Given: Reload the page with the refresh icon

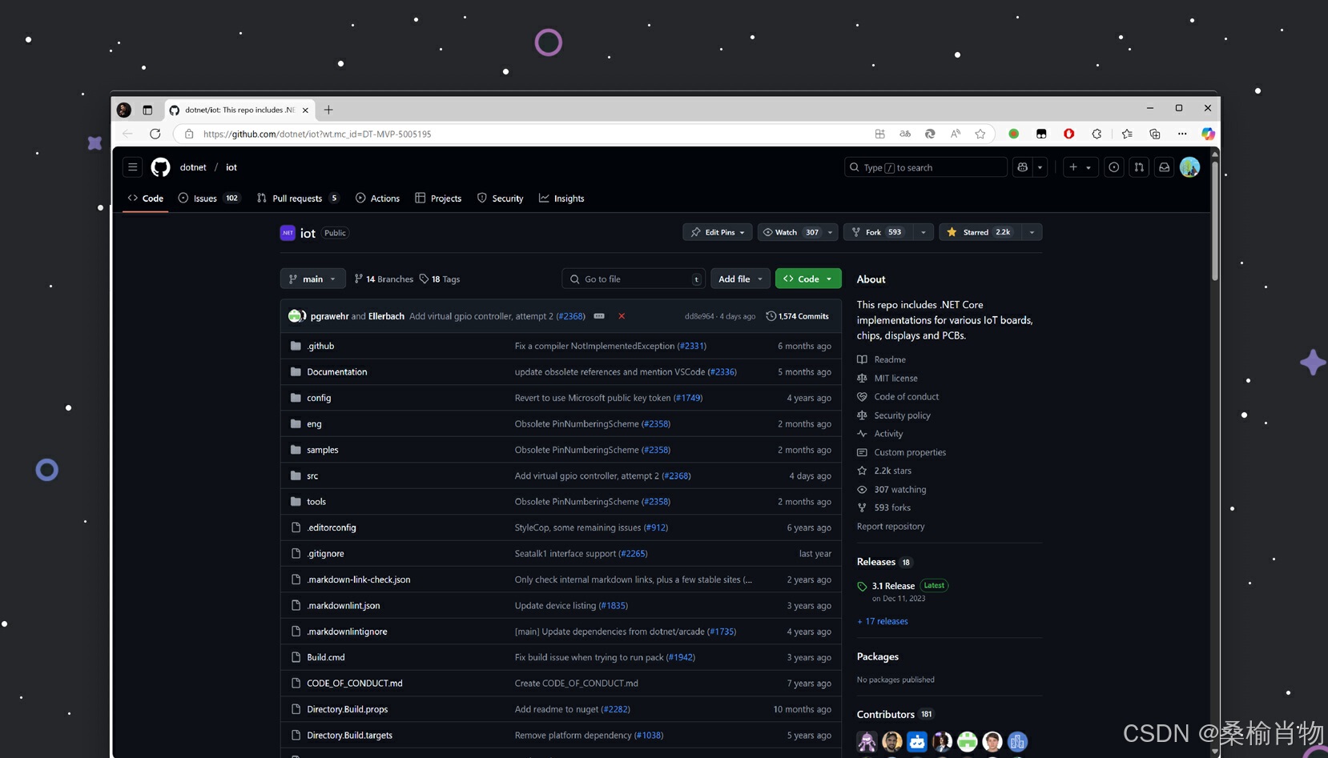Looking at the screenshot, I should [x=155, y=134].
